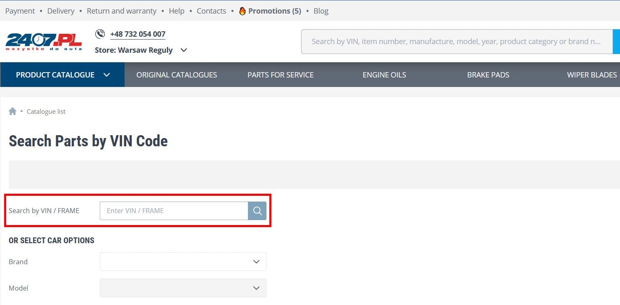Click the Model field label
This screenshot has width=620, height=305.
click(x=19, y=288)
